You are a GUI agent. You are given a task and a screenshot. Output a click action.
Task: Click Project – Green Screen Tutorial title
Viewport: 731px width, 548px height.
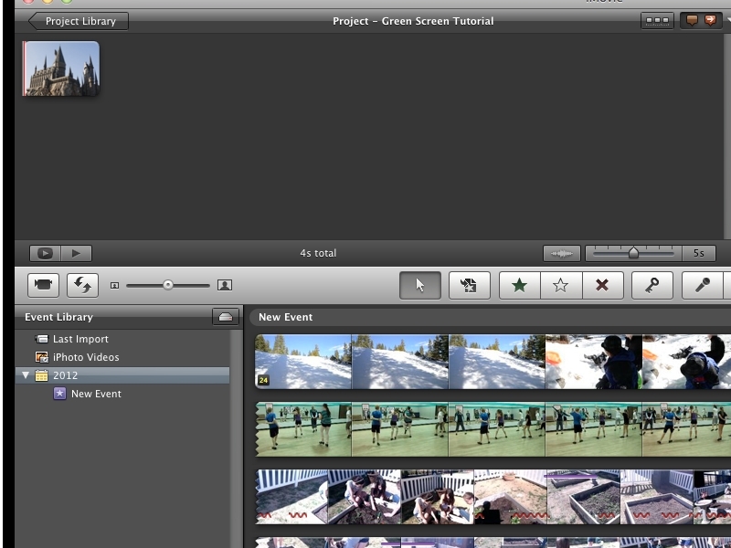tap(413, 21)
